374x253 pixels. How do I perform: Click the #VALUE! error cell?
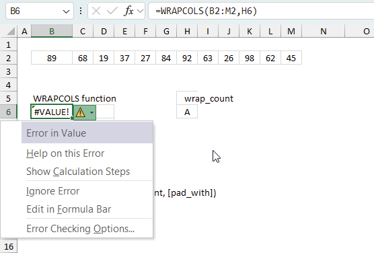pyautogui.click(x=52, y=112)
